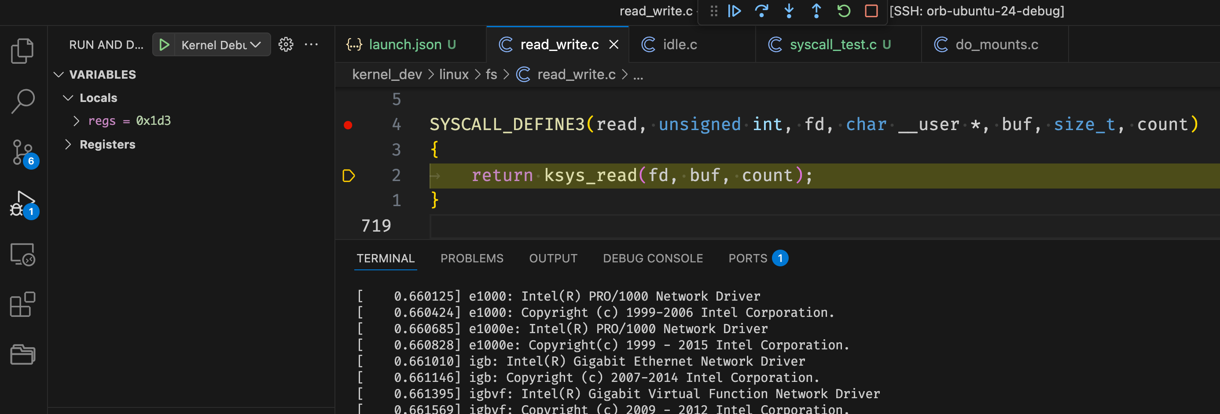Click Step Over in debug toolbar
The image size is (1220, 414).
[761, 11]
